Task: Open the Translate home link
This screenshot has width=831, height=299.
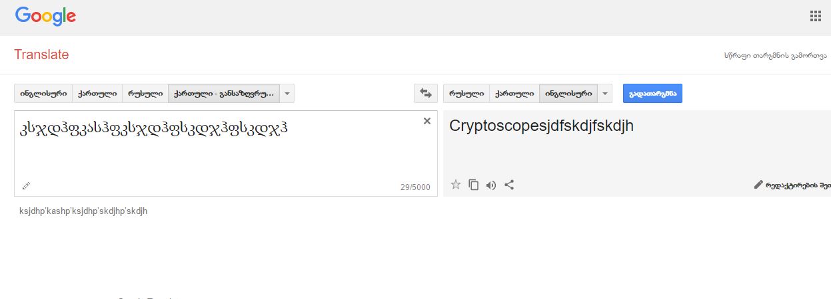Action: [x=41, y=55]
